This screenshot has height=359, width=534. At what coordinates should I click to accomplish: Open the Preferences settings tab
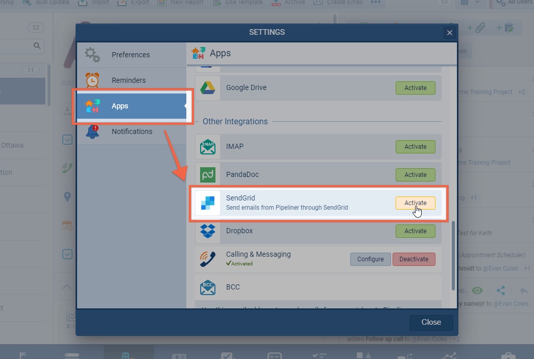coord(131,55)
